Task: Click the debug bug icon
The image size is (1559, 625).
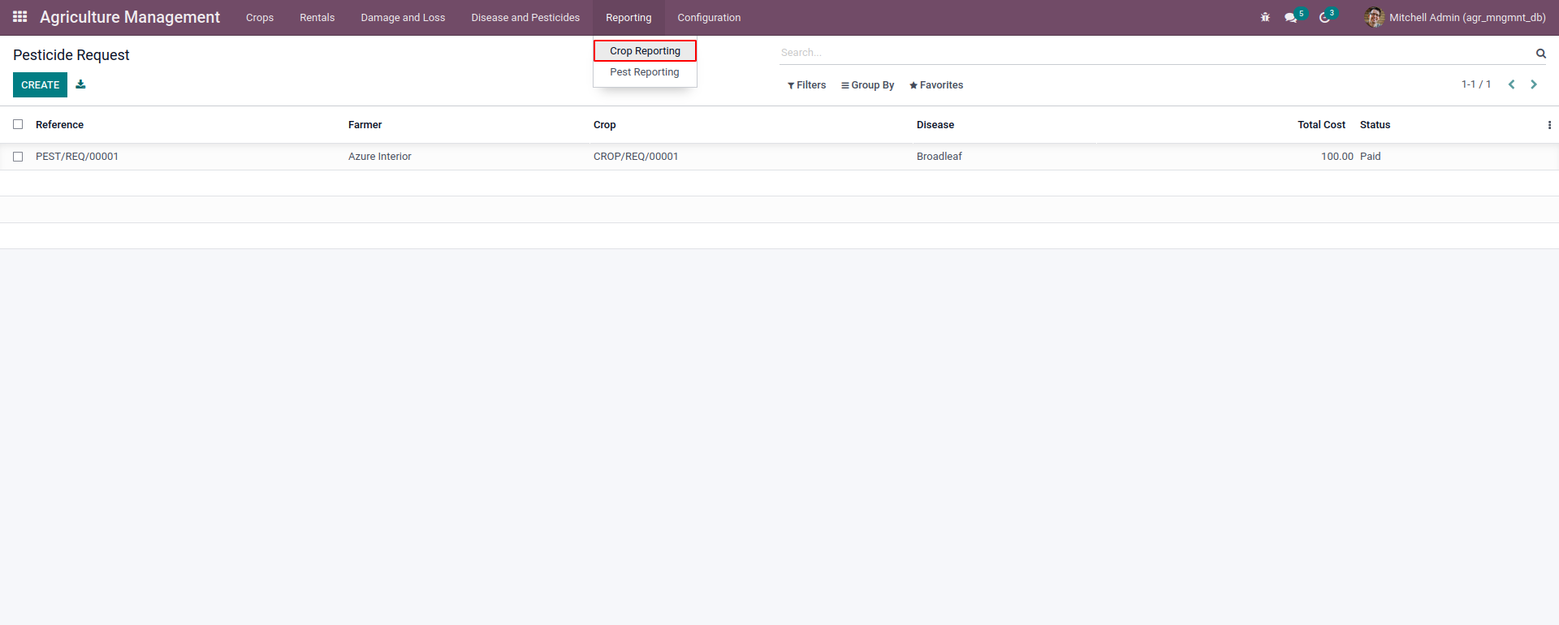Action: pos(1265,17)
